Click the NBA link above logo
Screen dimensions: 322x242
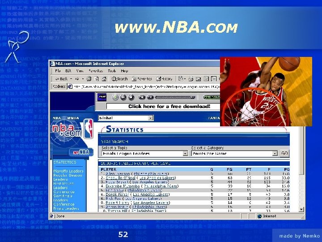(x=57, y=118)
